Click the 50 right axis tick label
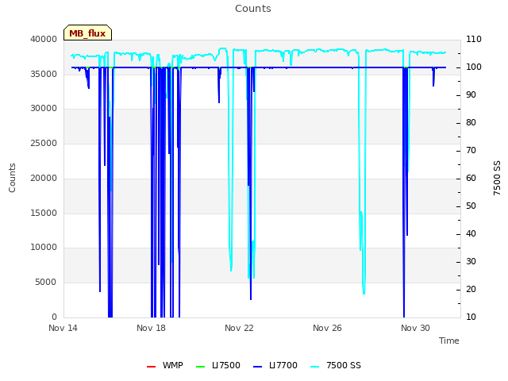The height and width of the screenshot is (381, 508). tap(471, 206)
